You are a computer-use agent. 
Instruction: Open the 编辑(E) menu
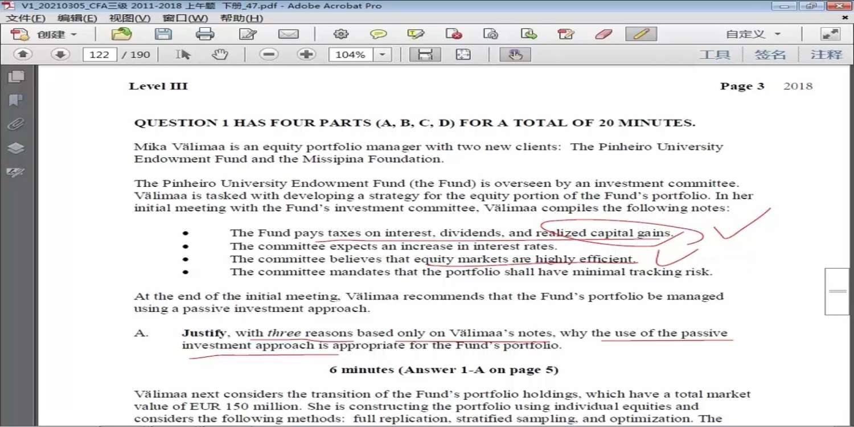click(x=77, y=18)
